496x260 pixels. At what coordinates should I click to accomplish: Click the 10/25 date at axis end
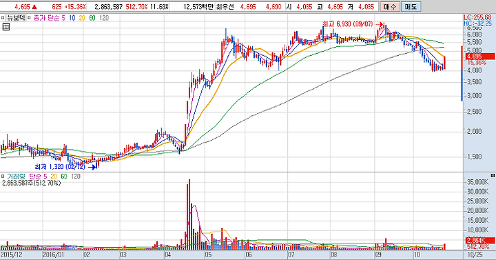475,254
